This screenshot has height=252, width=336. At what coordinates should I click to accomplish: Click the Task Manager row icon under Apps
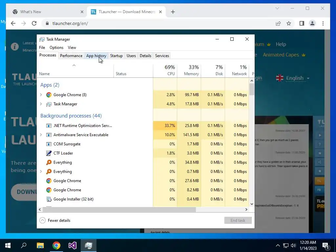tap(49, 104)
